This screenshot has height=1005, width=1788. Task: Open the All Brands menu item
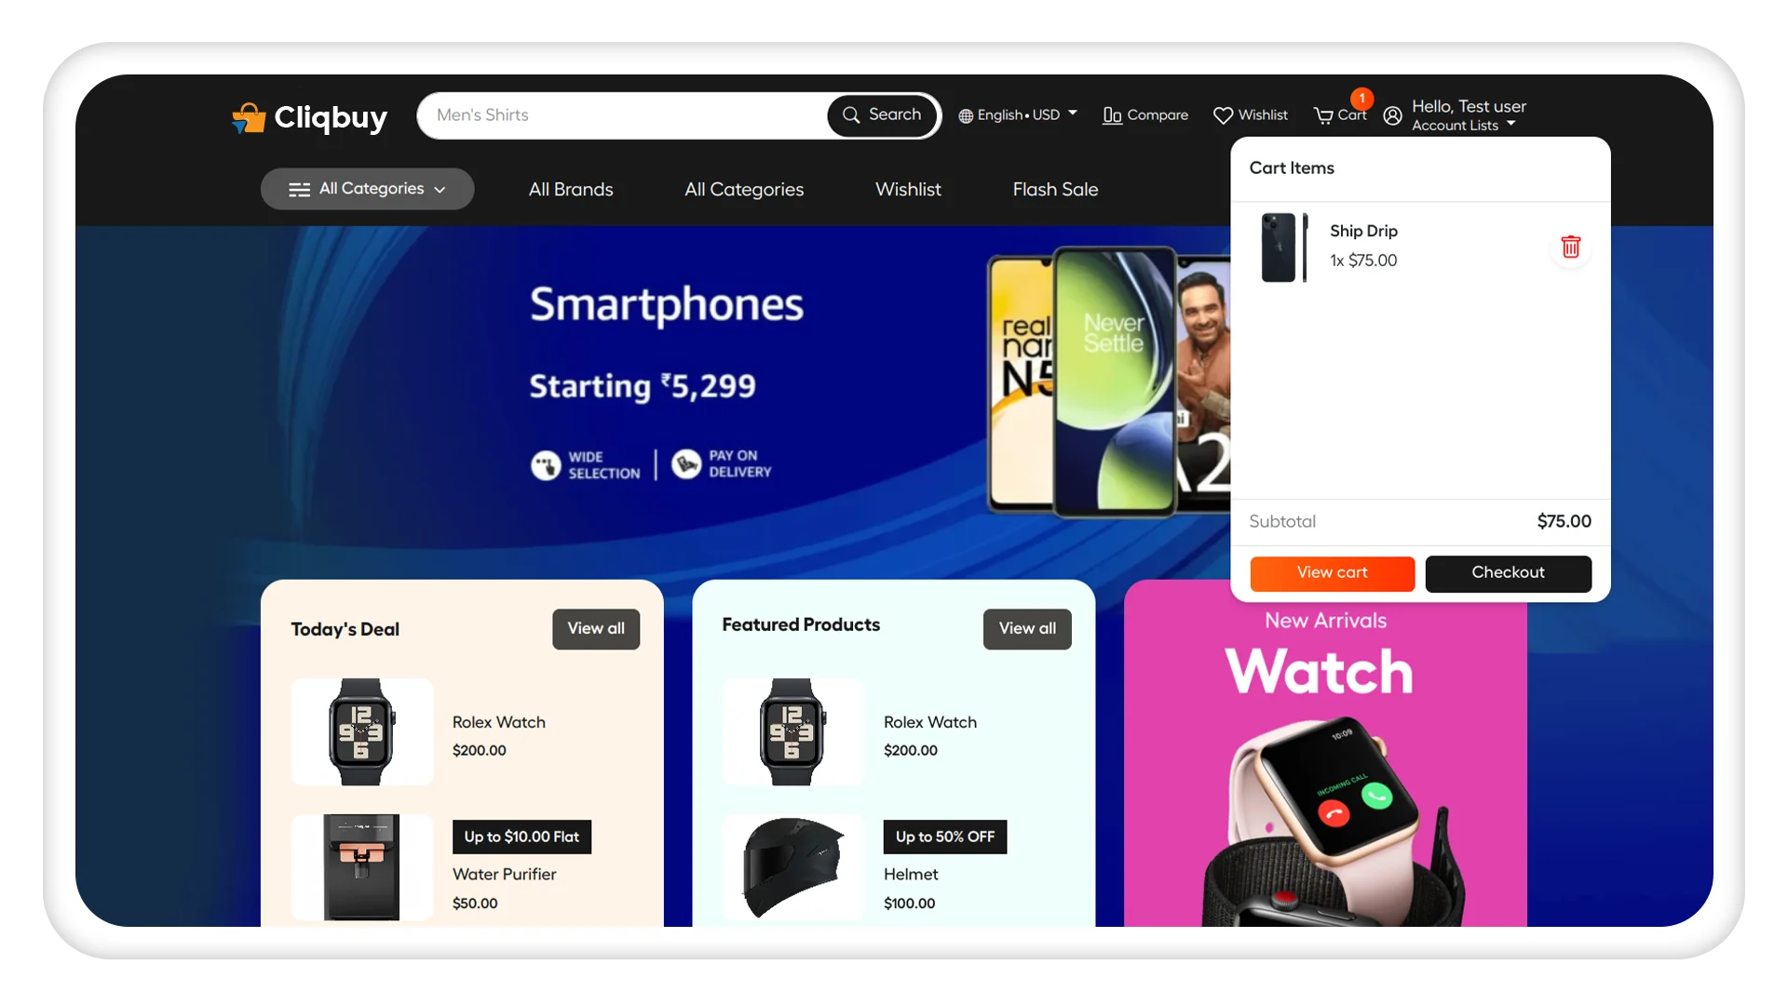(x=571, y=189)
